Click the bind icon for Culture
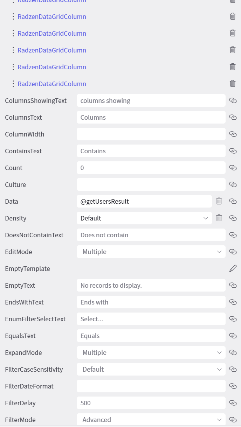 coord(233,184)
